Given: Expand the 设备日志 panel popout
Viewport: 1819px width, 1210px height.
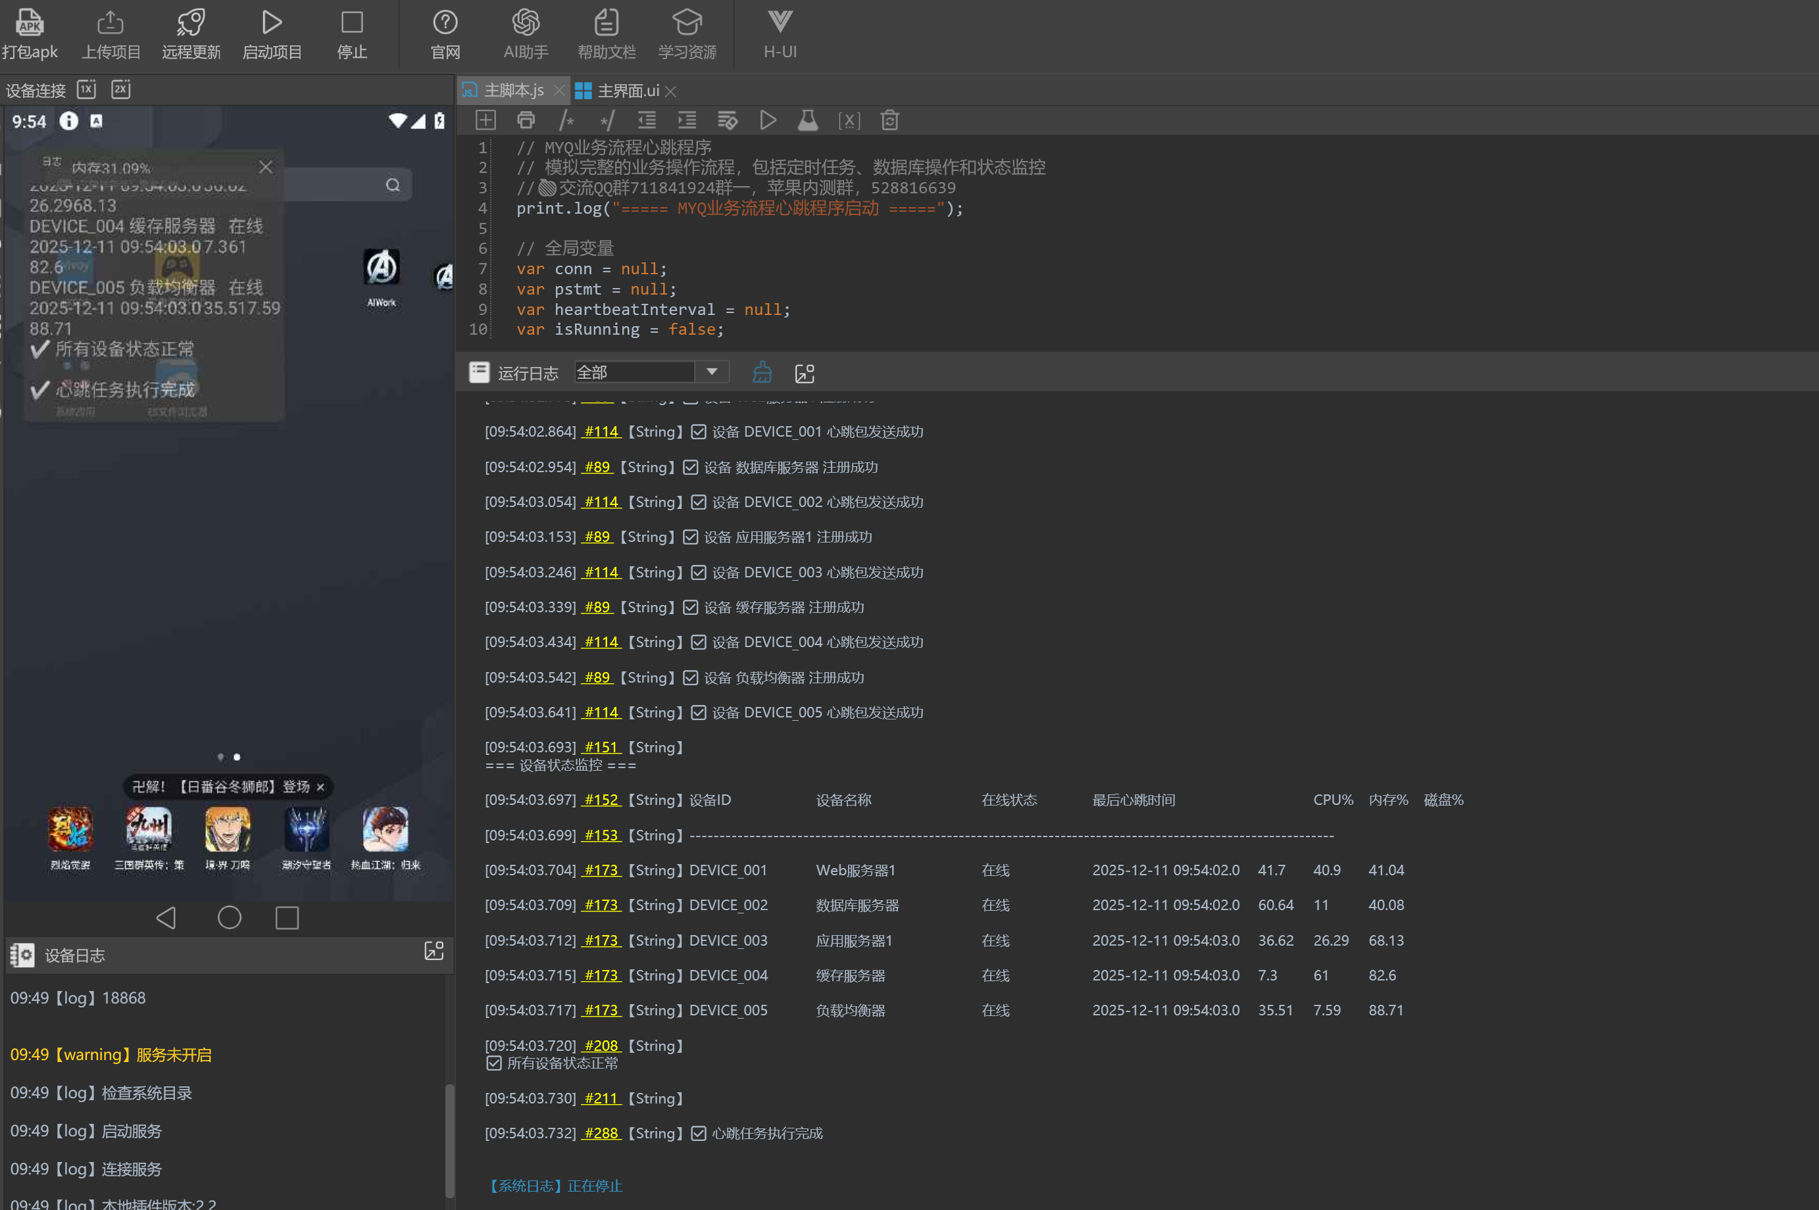Looking at the screenshot, I should tap(434, 951).
